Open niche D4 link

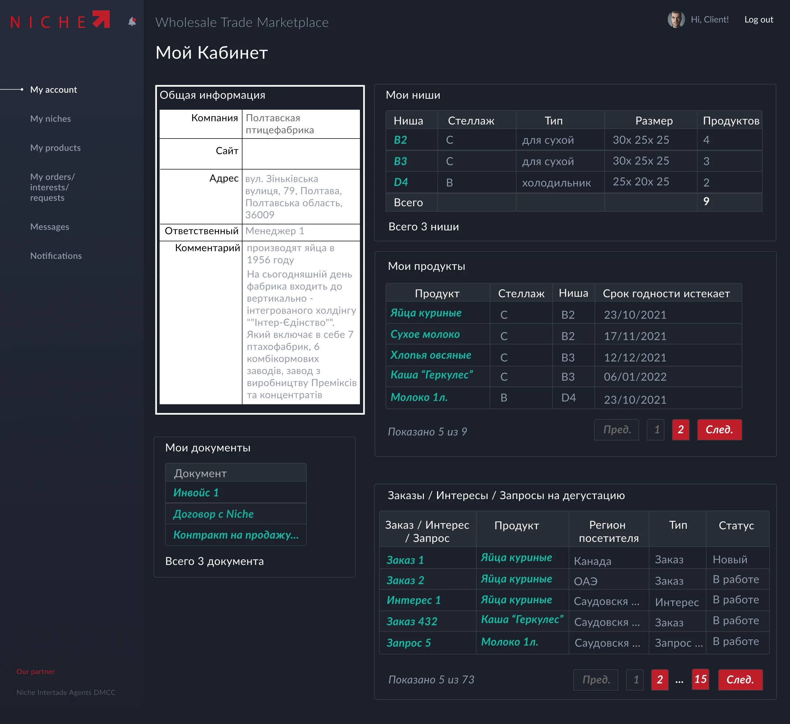click(400, 182)
